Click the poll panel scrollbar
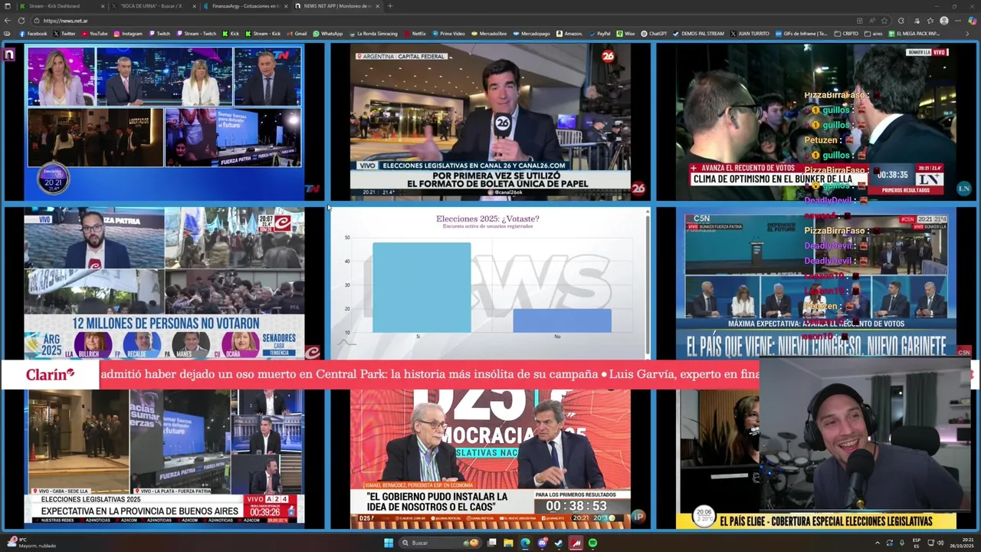 [648, 283]
